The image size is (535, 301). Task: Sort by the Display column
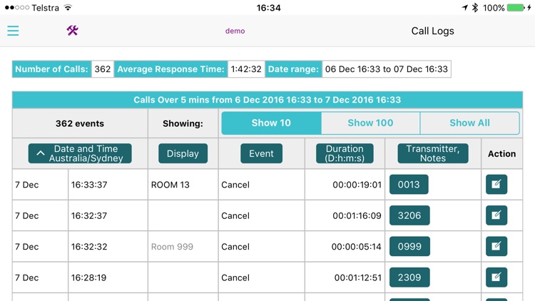(x=183, y=153)
